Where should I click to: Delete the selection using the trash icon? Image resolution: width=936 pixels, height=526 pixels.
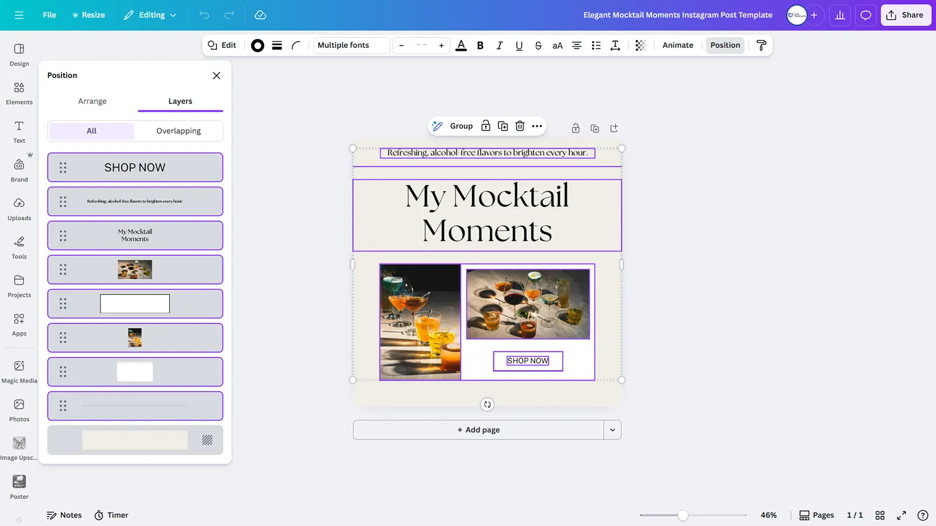[520, 126]
